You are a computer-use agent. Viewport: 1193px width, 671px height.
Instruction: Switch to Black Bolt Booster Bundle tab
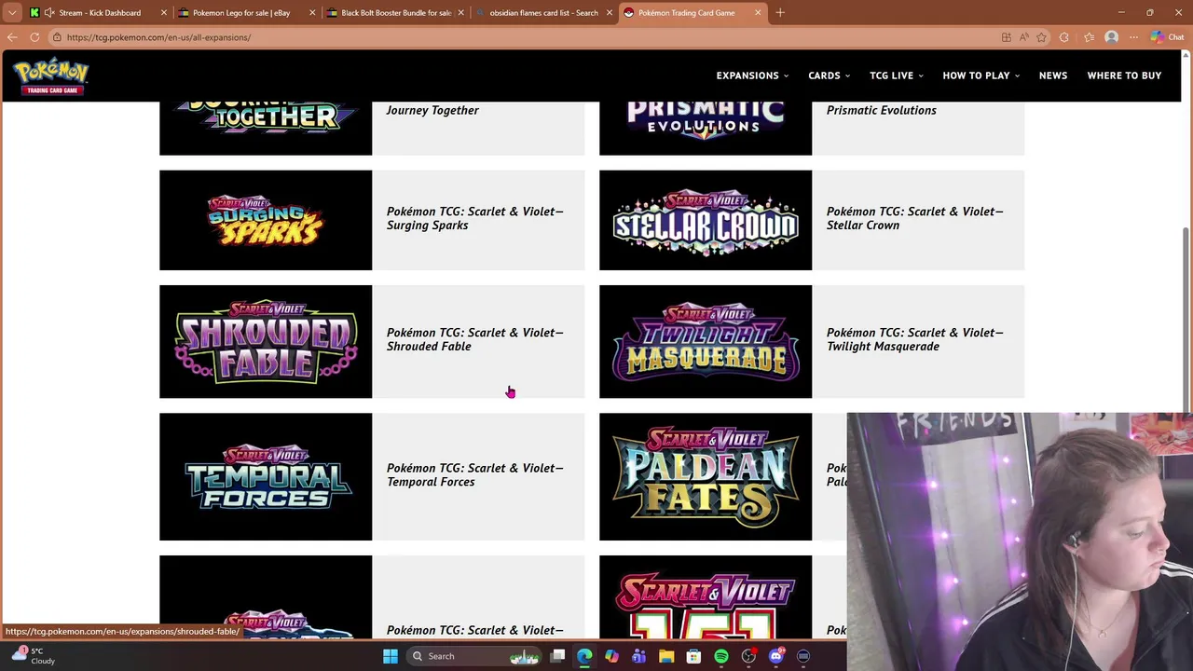point(396,13)
